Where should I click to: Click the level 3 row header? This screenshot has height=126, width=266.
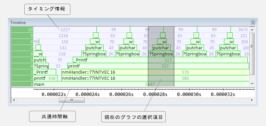pos(22,72)
